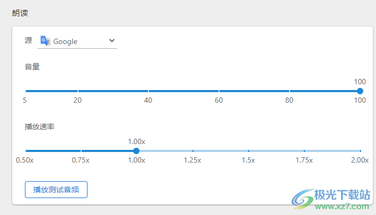Click the source dropdown chevron arrow
The height and width of the screenshot is (215, 376).
[x=111, y=41]
